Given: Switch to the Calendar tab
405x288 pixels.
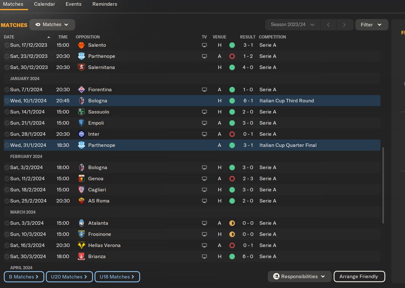Looking at the screenshot, I should click(x=45, y=4).
